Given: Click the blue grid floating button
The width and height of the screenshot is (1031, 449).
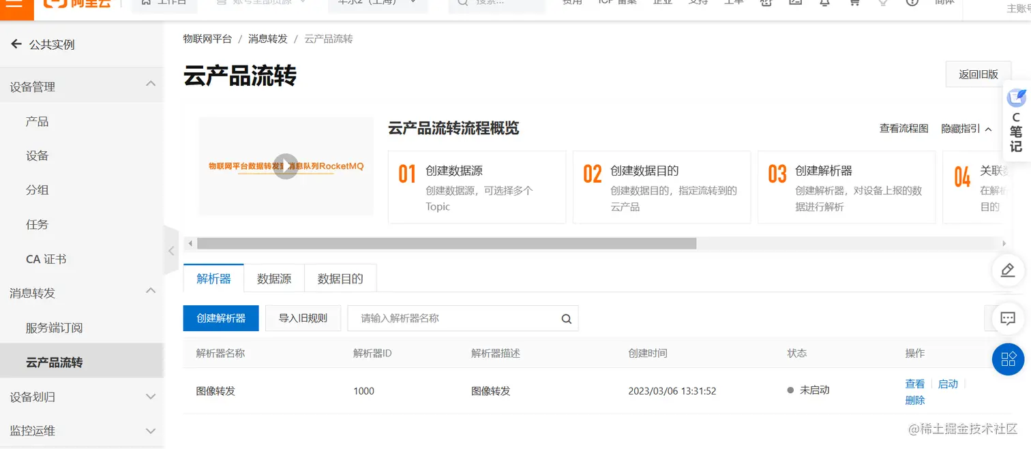Looking at the screenshot, I should pyautogui.click(x=1008, y=358).
